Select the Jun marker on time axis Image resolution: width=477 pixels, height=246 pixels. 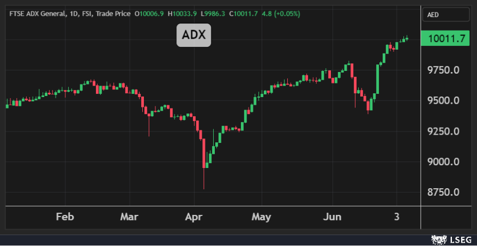tap(331, 217)
